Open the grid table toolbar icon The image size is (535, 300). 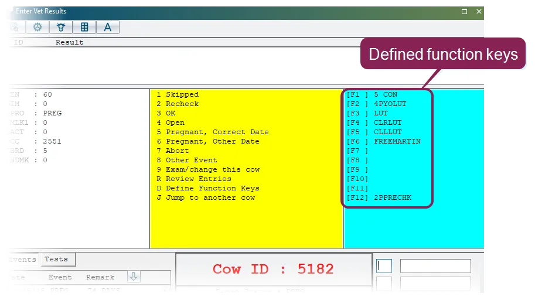click(84, 27)
